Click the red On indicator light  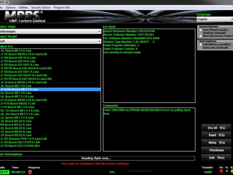tap(221, 172)
